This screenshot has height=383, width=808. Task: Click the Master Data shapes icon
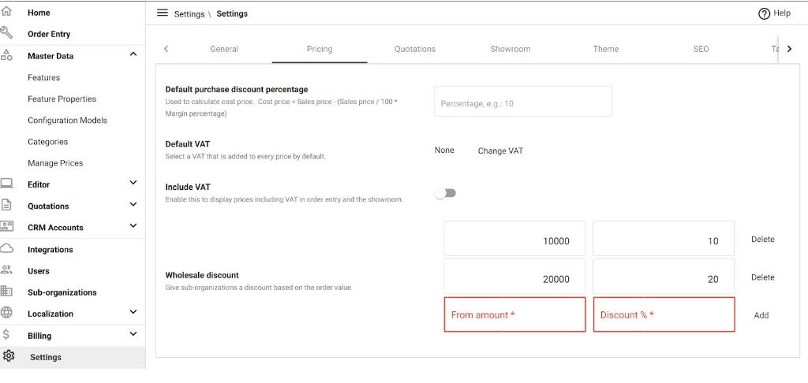tap(6, 55)
